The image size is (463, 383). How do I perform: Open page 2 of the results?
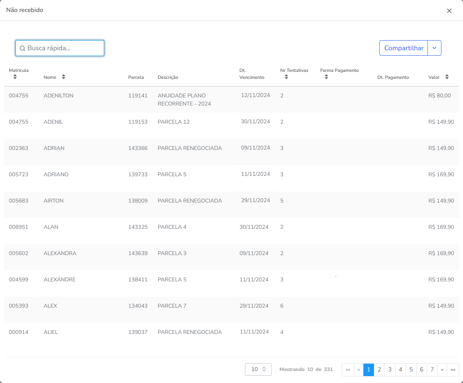point(379,369)
